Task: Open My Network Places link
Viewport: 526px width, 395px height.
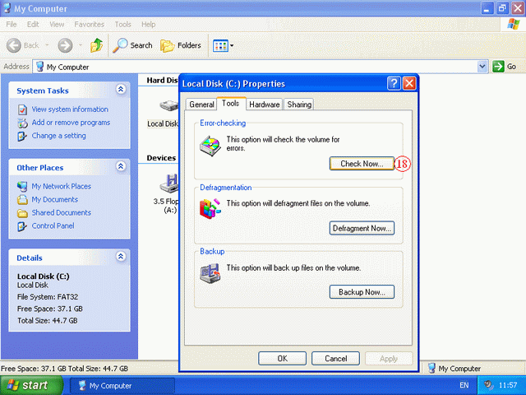Action: point(62,186)
